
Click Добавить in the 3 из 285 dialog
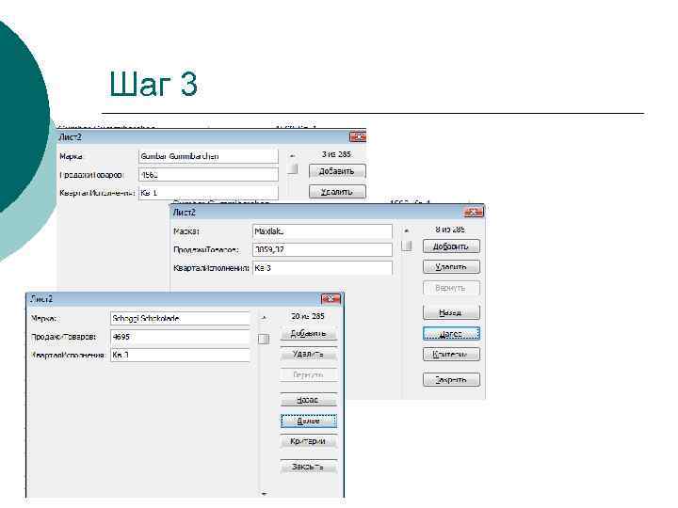click(x=337, y=171)
